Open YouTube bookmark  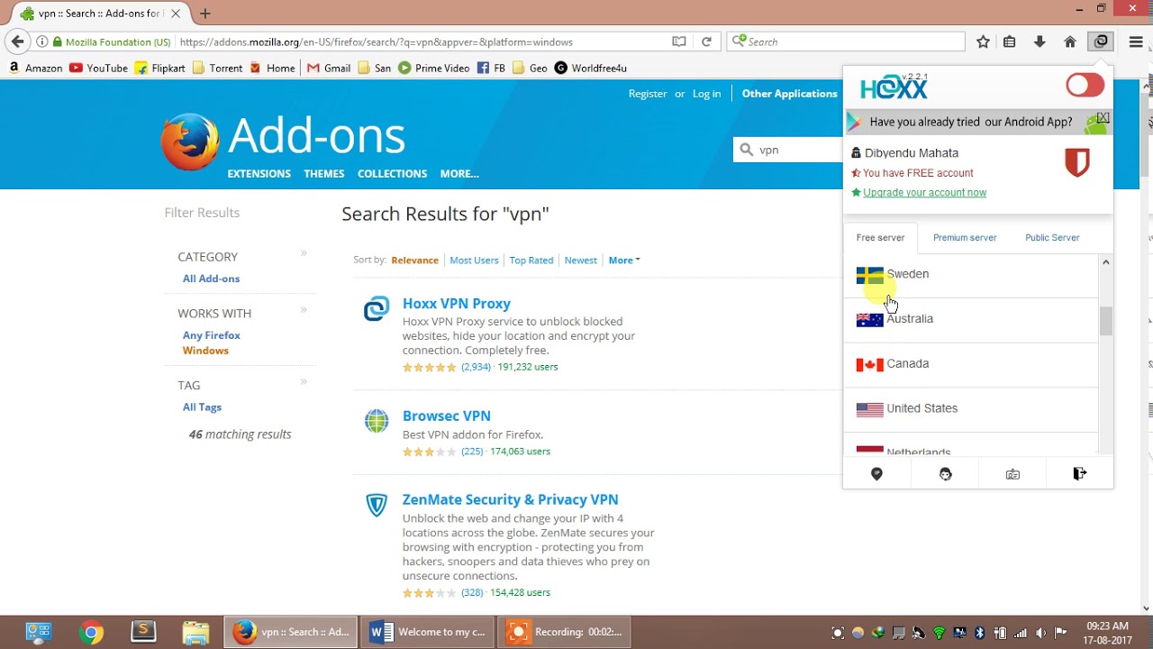pyautogui.click(x=98, y=68)
